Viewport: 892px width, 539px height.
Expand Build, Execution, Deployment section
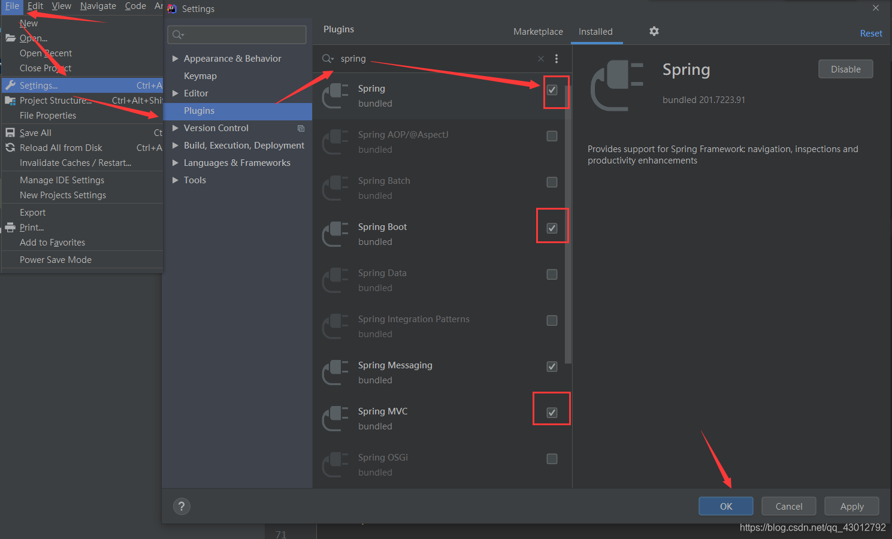[x=176, y=146]
